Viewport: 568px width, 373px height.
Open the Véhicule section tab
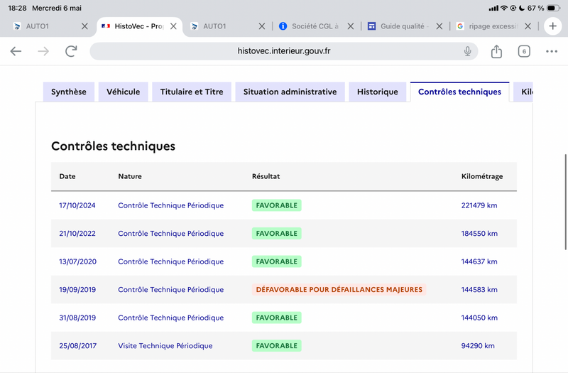[x=123, y=92]
